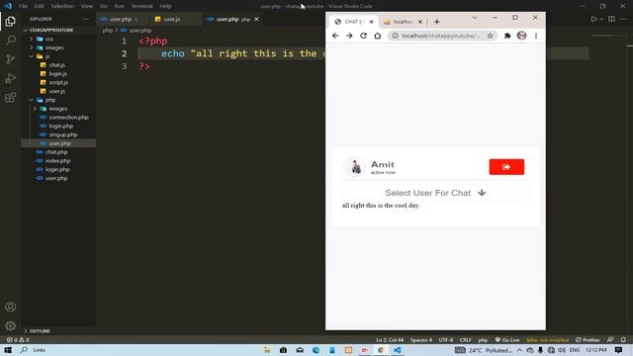Viewport: 633px width, 356px height.
Task: Open a new browser tab
Action: (x=437, y=22)
